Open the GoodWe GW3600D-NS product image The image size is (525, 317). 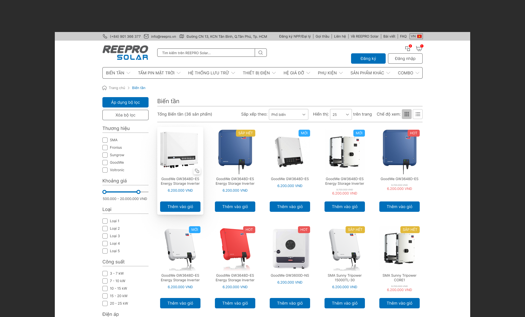coord(290,248)
